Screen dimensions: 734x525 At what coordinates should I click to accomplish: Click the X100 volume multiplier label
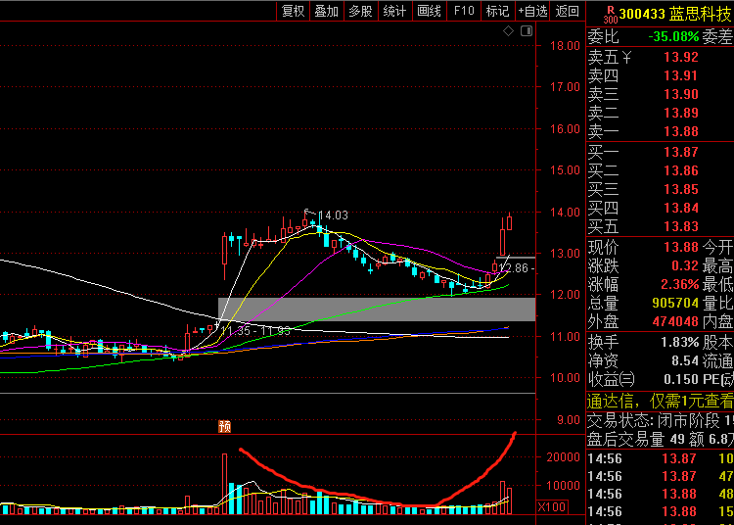click(552, 506)
